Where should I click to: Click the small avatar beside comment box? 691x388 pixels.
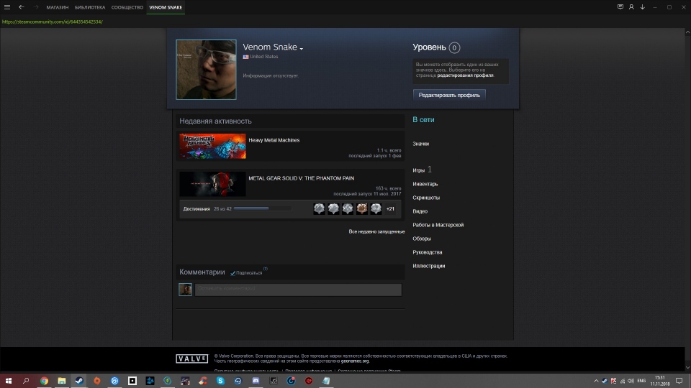185,290
